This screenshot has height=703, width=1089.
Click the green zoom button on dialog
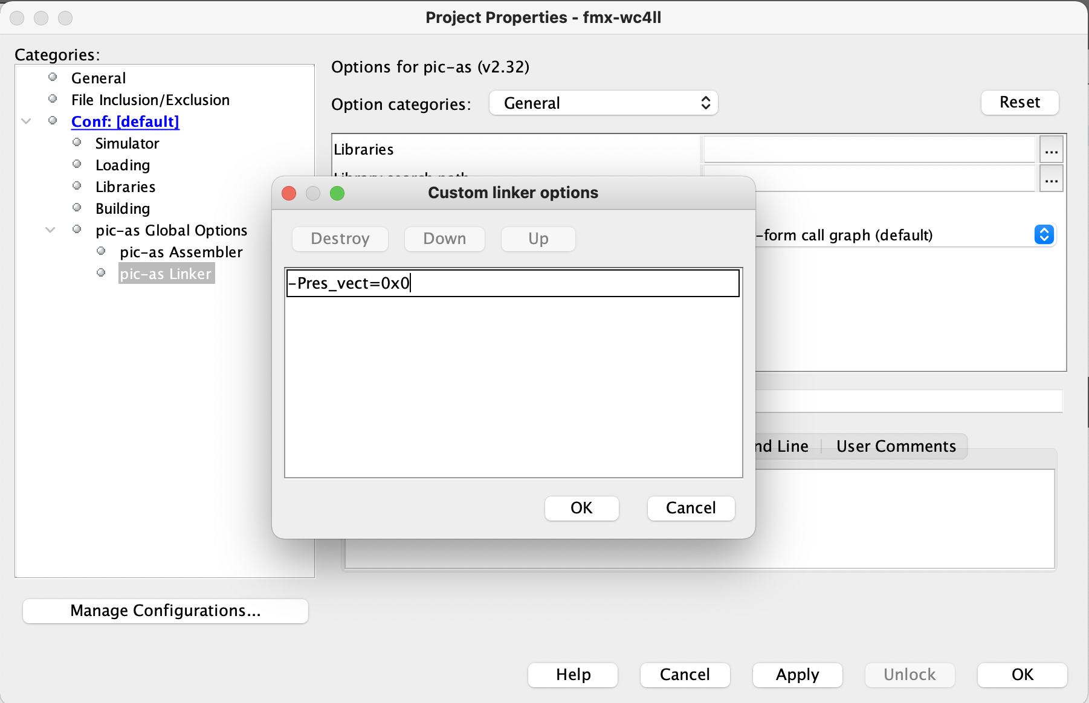pyautogui.click(x=337, y=193)
